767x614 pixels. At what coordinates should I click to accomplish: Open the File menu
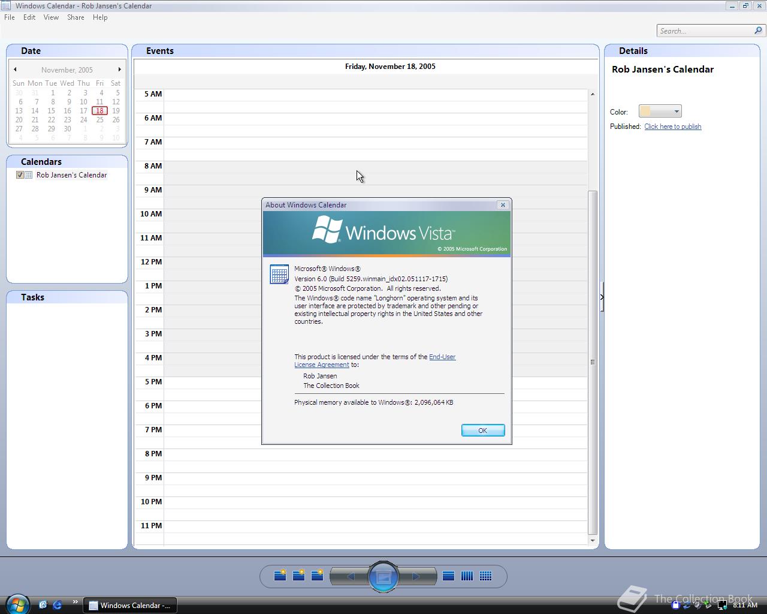click(10, 17)
